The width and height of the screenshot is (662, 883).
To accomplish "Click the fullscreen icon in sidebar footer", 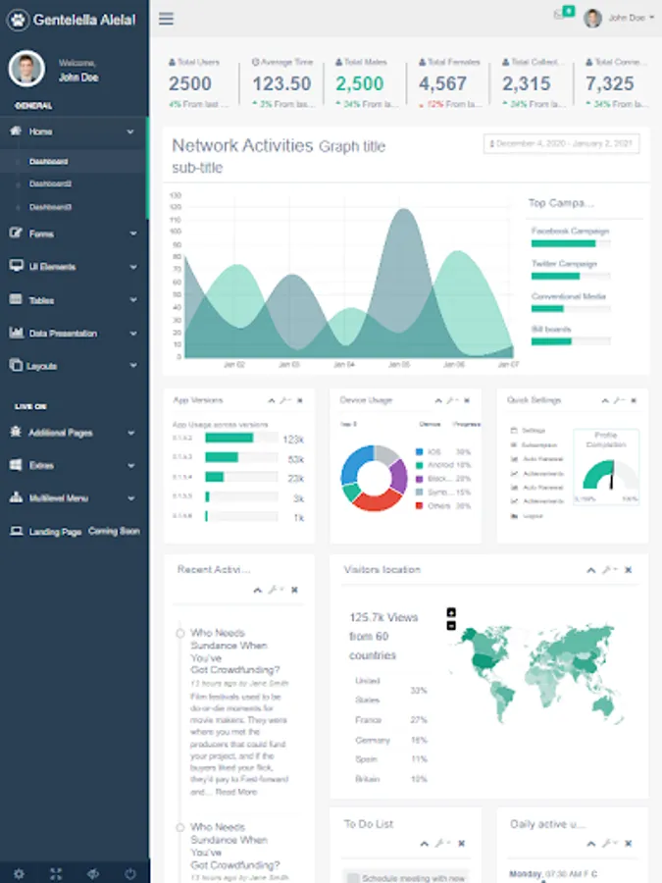I will pos(56,873).
